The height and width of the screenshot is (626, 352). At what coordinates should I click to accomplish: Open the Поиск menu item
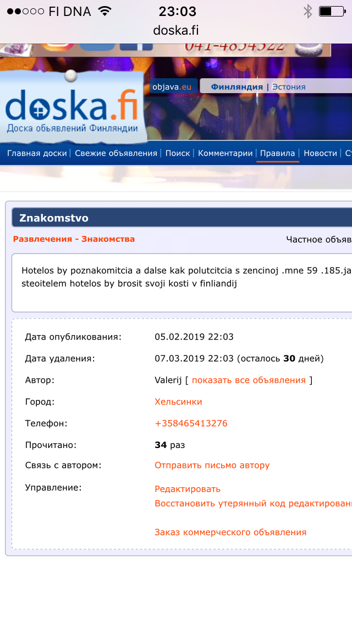point(178,153)
